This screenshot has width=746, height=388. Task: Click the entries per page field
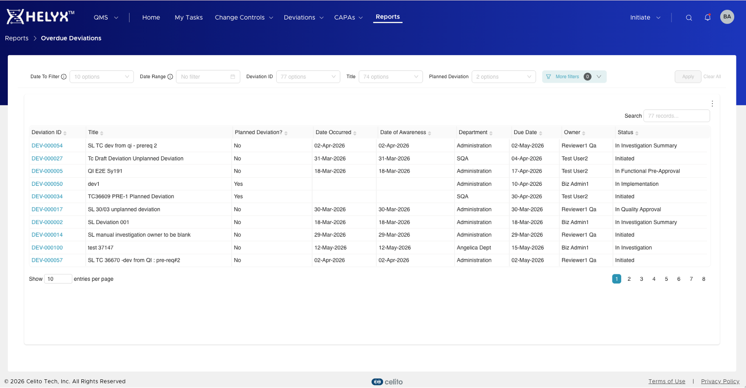[x=58, y=279]
